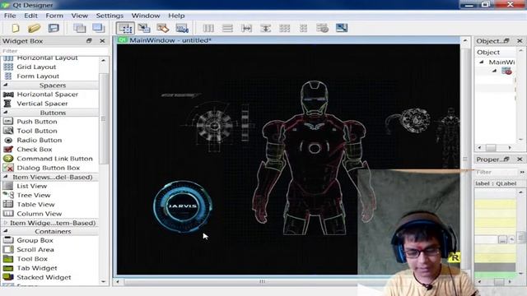This screenshot has height=296, width=527.
Task: Pick the Table View widget
Action: click(35, 205)
